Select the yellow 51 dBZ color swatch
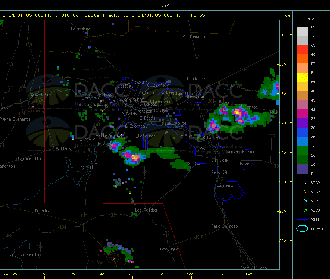Image resolution: width=330 pixels, height=279 pixels. (302, 77)
